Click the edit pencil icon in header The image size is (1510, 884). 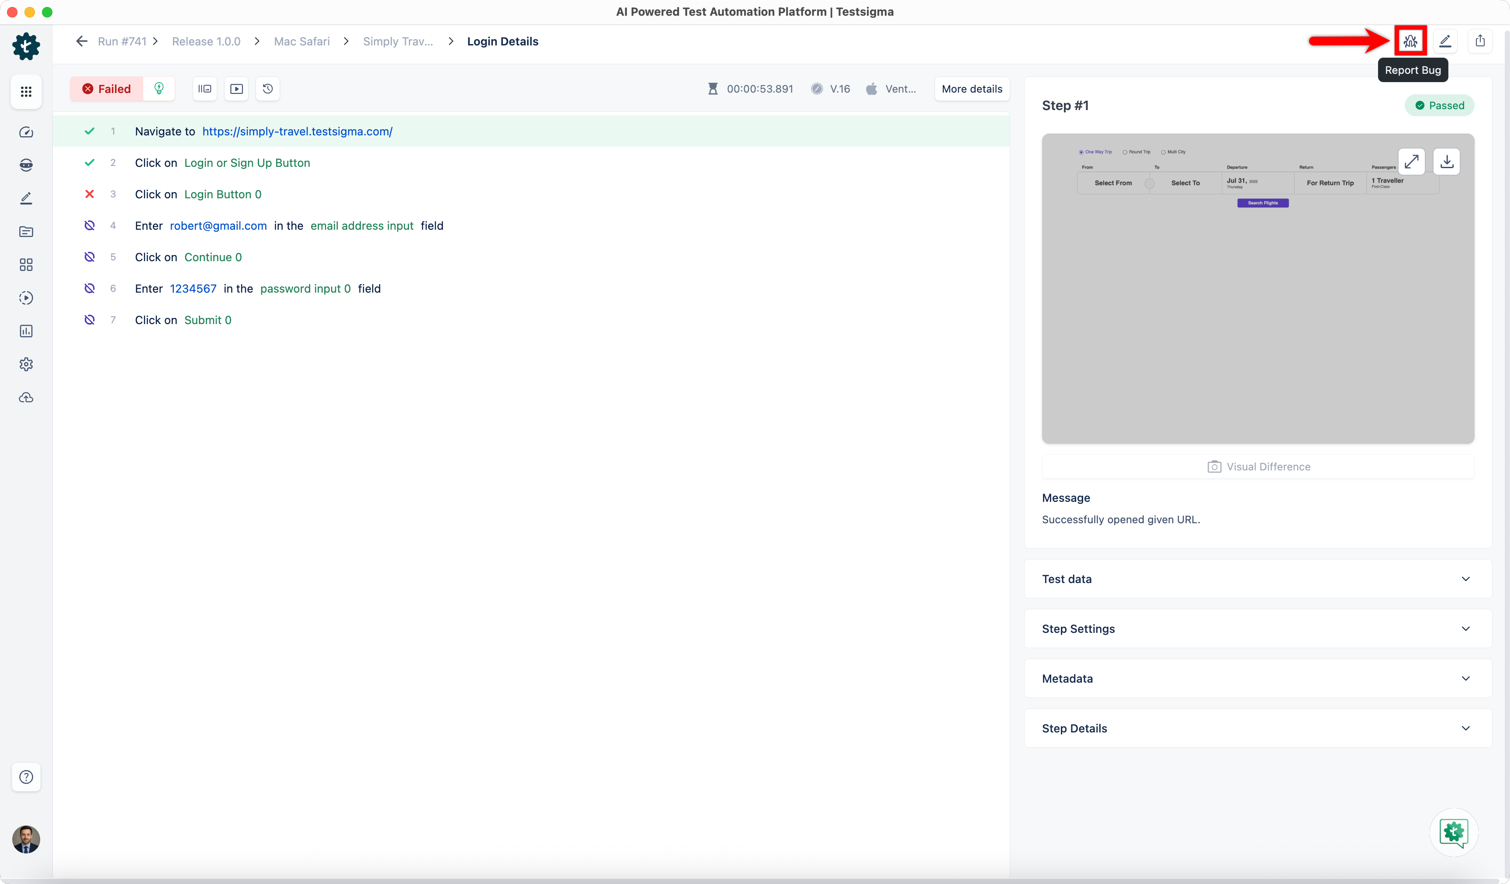[1445, 41]
